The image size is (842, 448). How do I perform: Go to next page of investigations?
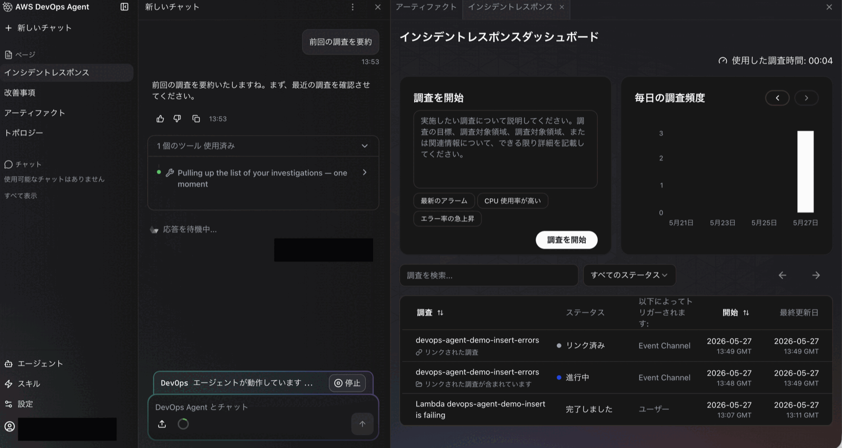pyautogui.click(x=816, y=275)
